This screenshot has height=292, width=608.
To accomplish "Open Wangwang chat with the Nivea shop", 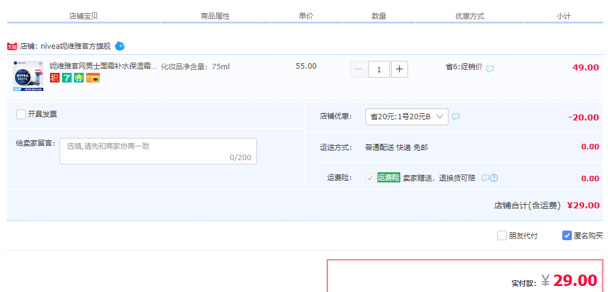I will point(120,46).
